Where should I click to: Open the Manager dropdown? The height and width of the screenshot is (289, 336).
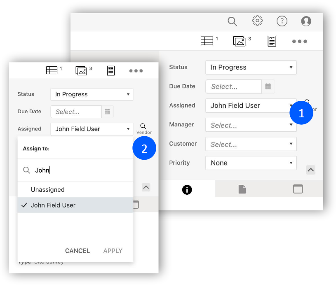coord(251,125)
